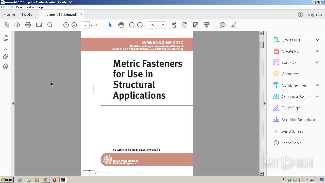Collapse the left navigation pane arrow
Image resolution: width=325 pixels, height=183 pixels.
pos(13,103)
